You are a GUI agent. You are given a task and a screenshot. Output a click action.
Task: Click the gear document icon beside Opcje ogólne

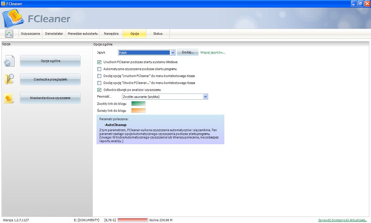click(x=9, y=61)
